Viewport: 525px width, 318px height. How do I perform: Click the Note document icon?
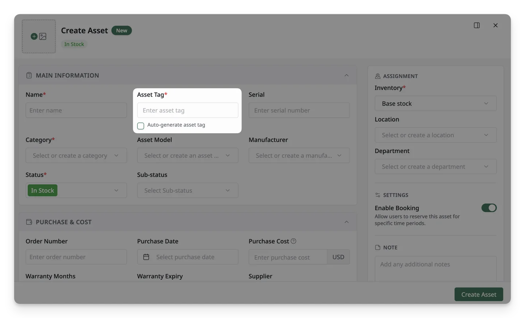[x=378, y=247]
